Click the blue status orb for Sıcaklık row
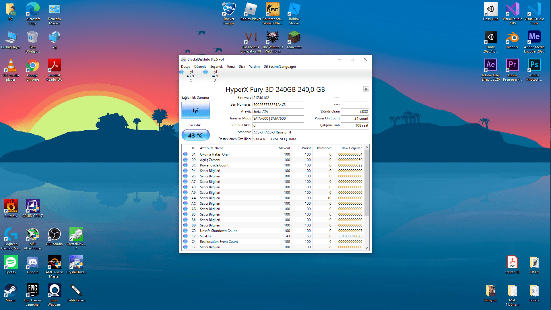 [185, 236]
